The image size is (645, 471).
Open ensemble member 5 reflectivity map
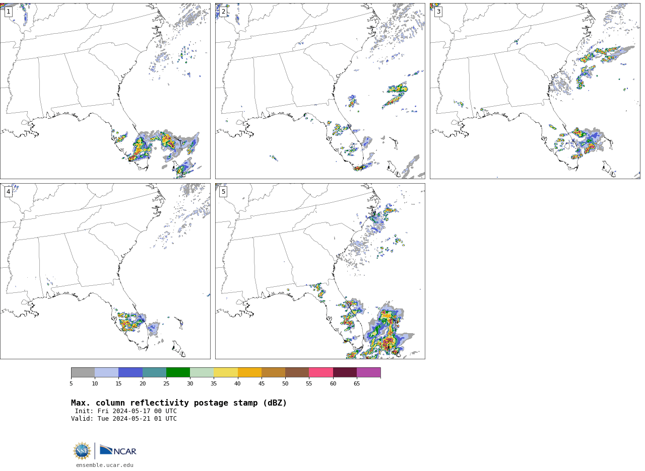pos(320,271)
